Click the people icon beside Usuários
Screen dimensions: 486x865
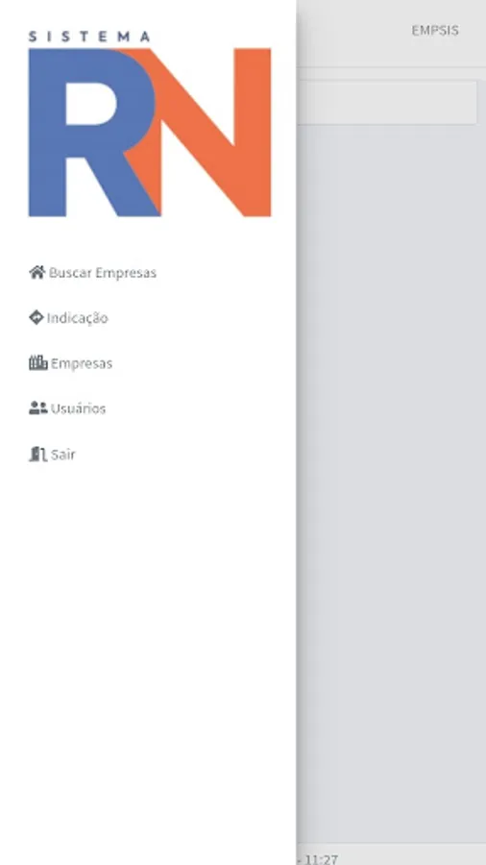[x=38, y=408]
